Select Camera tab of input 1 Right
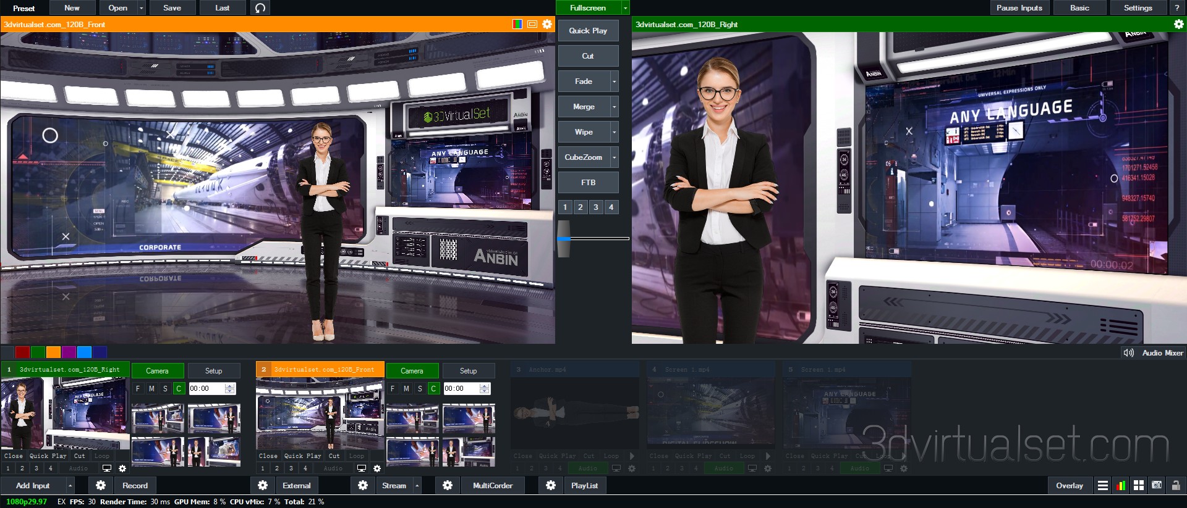The width and height of the screenshot is (1187, 508). coord(158,371)
